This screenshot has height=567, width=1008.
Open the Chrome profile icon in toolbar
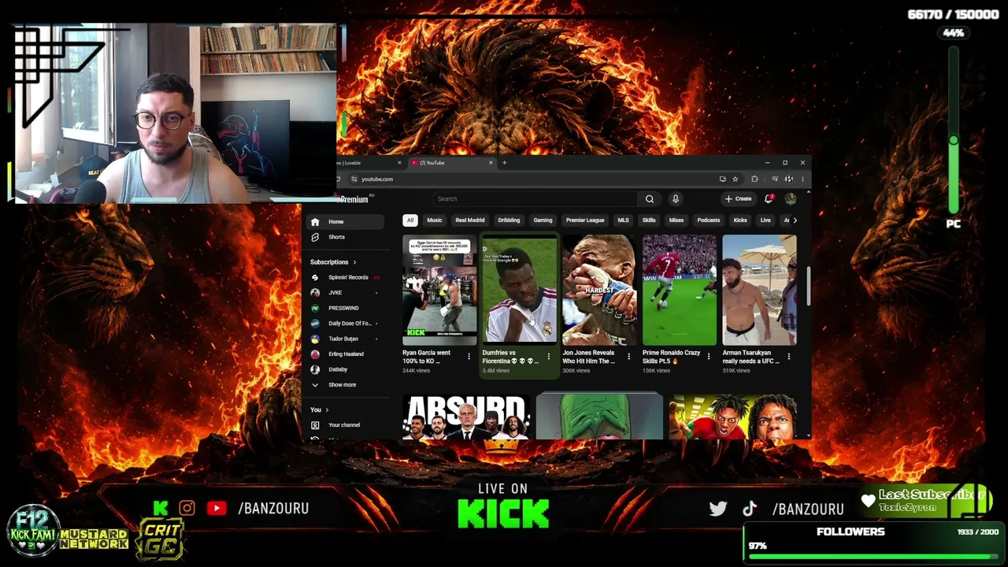pyautogui.click(x=789, y=179)
